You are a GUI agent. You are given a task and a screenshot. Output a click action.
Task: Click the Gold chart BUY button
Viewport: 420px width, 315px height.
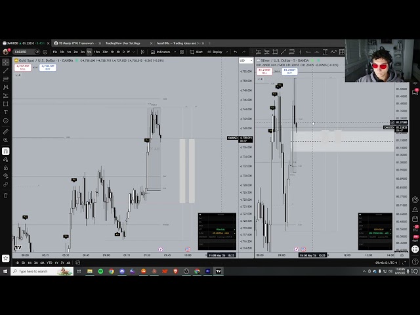pos(48,68)
